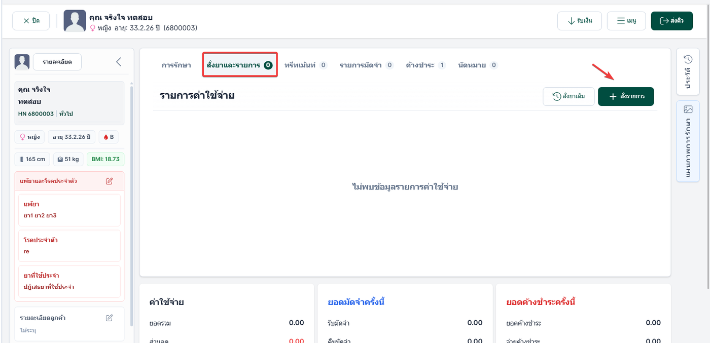Collapse the patient sidebar with chevron arrow
The image size is (710, 343).
(x=119, y=62)
